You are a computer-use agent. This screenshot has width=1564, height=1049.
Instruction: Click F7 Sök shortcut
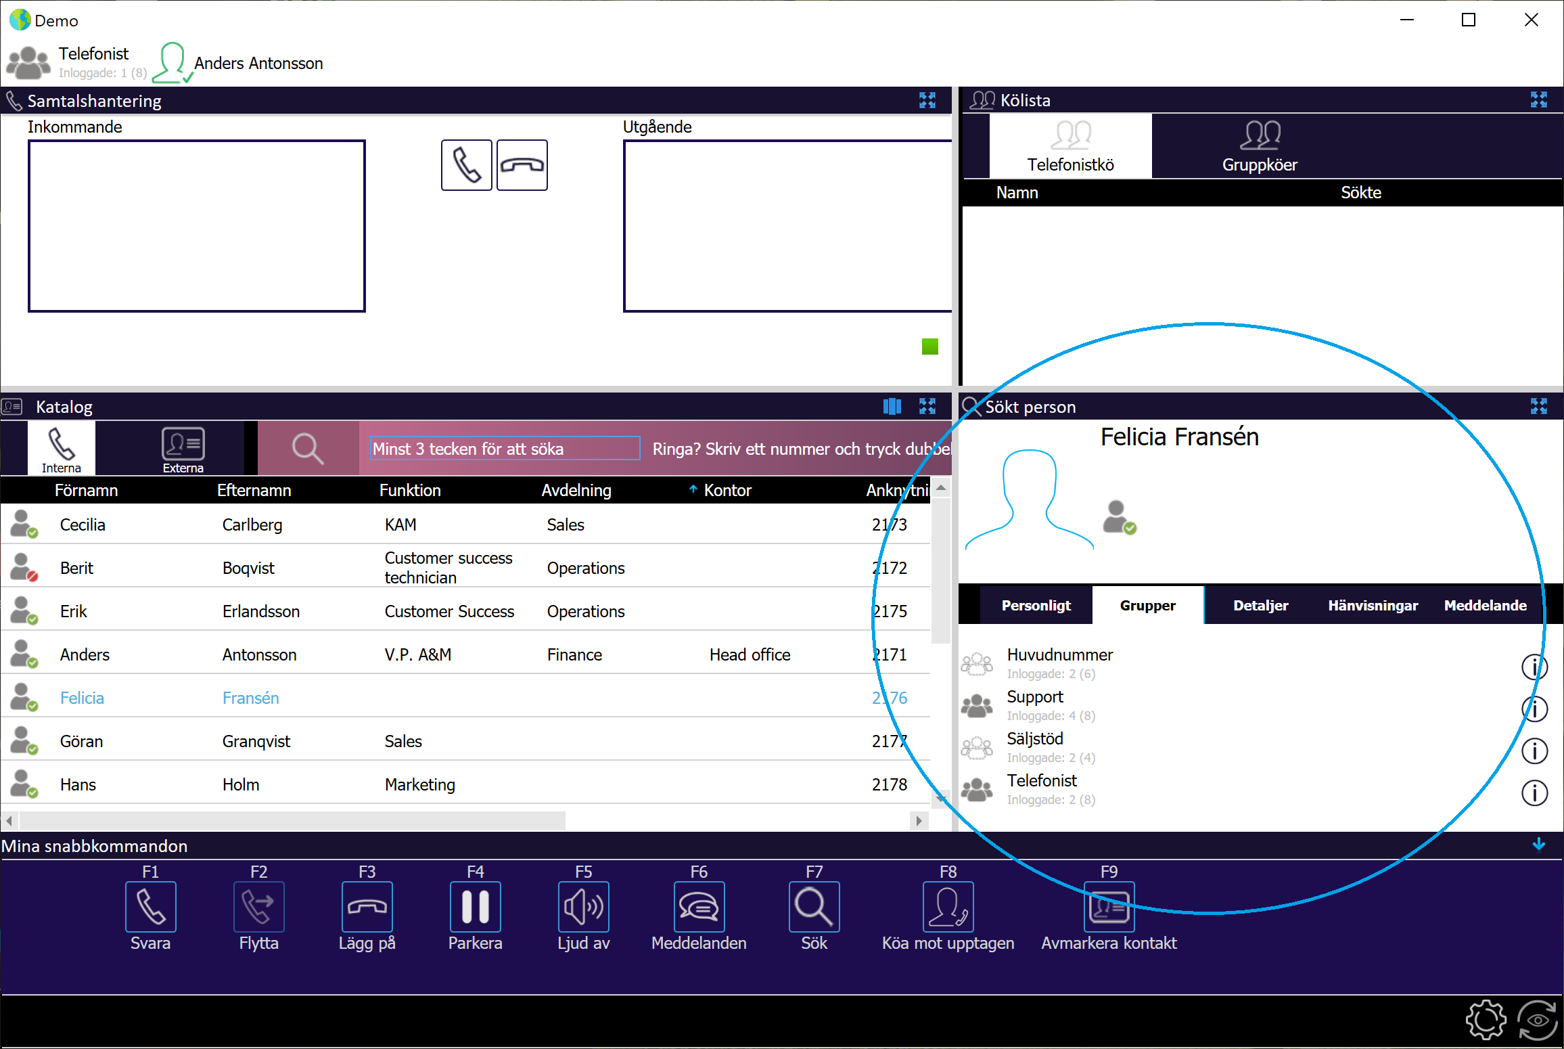(x=814, y=907)
